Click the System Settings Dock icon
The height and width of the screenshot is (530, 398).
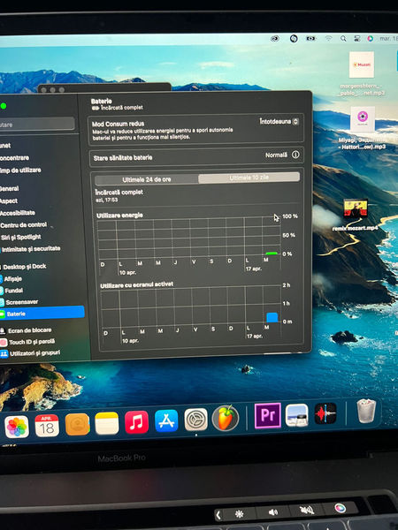(195, 419)
